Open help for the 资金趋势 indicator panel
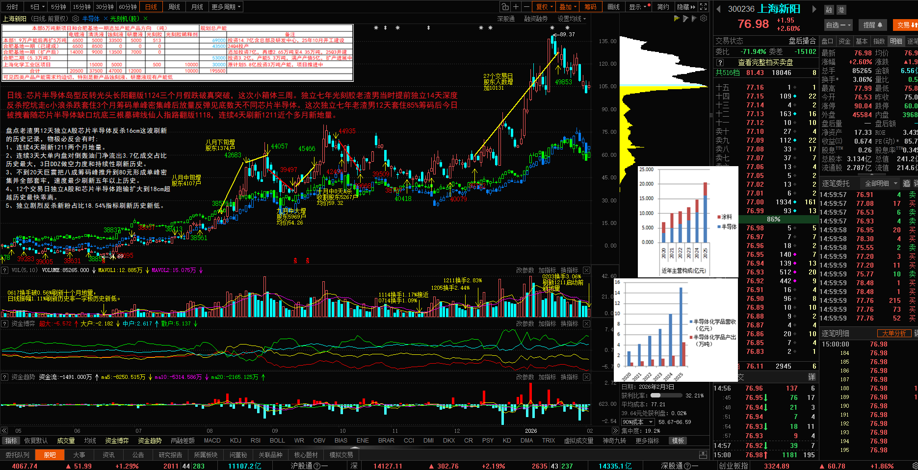The image size is (918, 470). pyautogui.click(x=4, y=377)
